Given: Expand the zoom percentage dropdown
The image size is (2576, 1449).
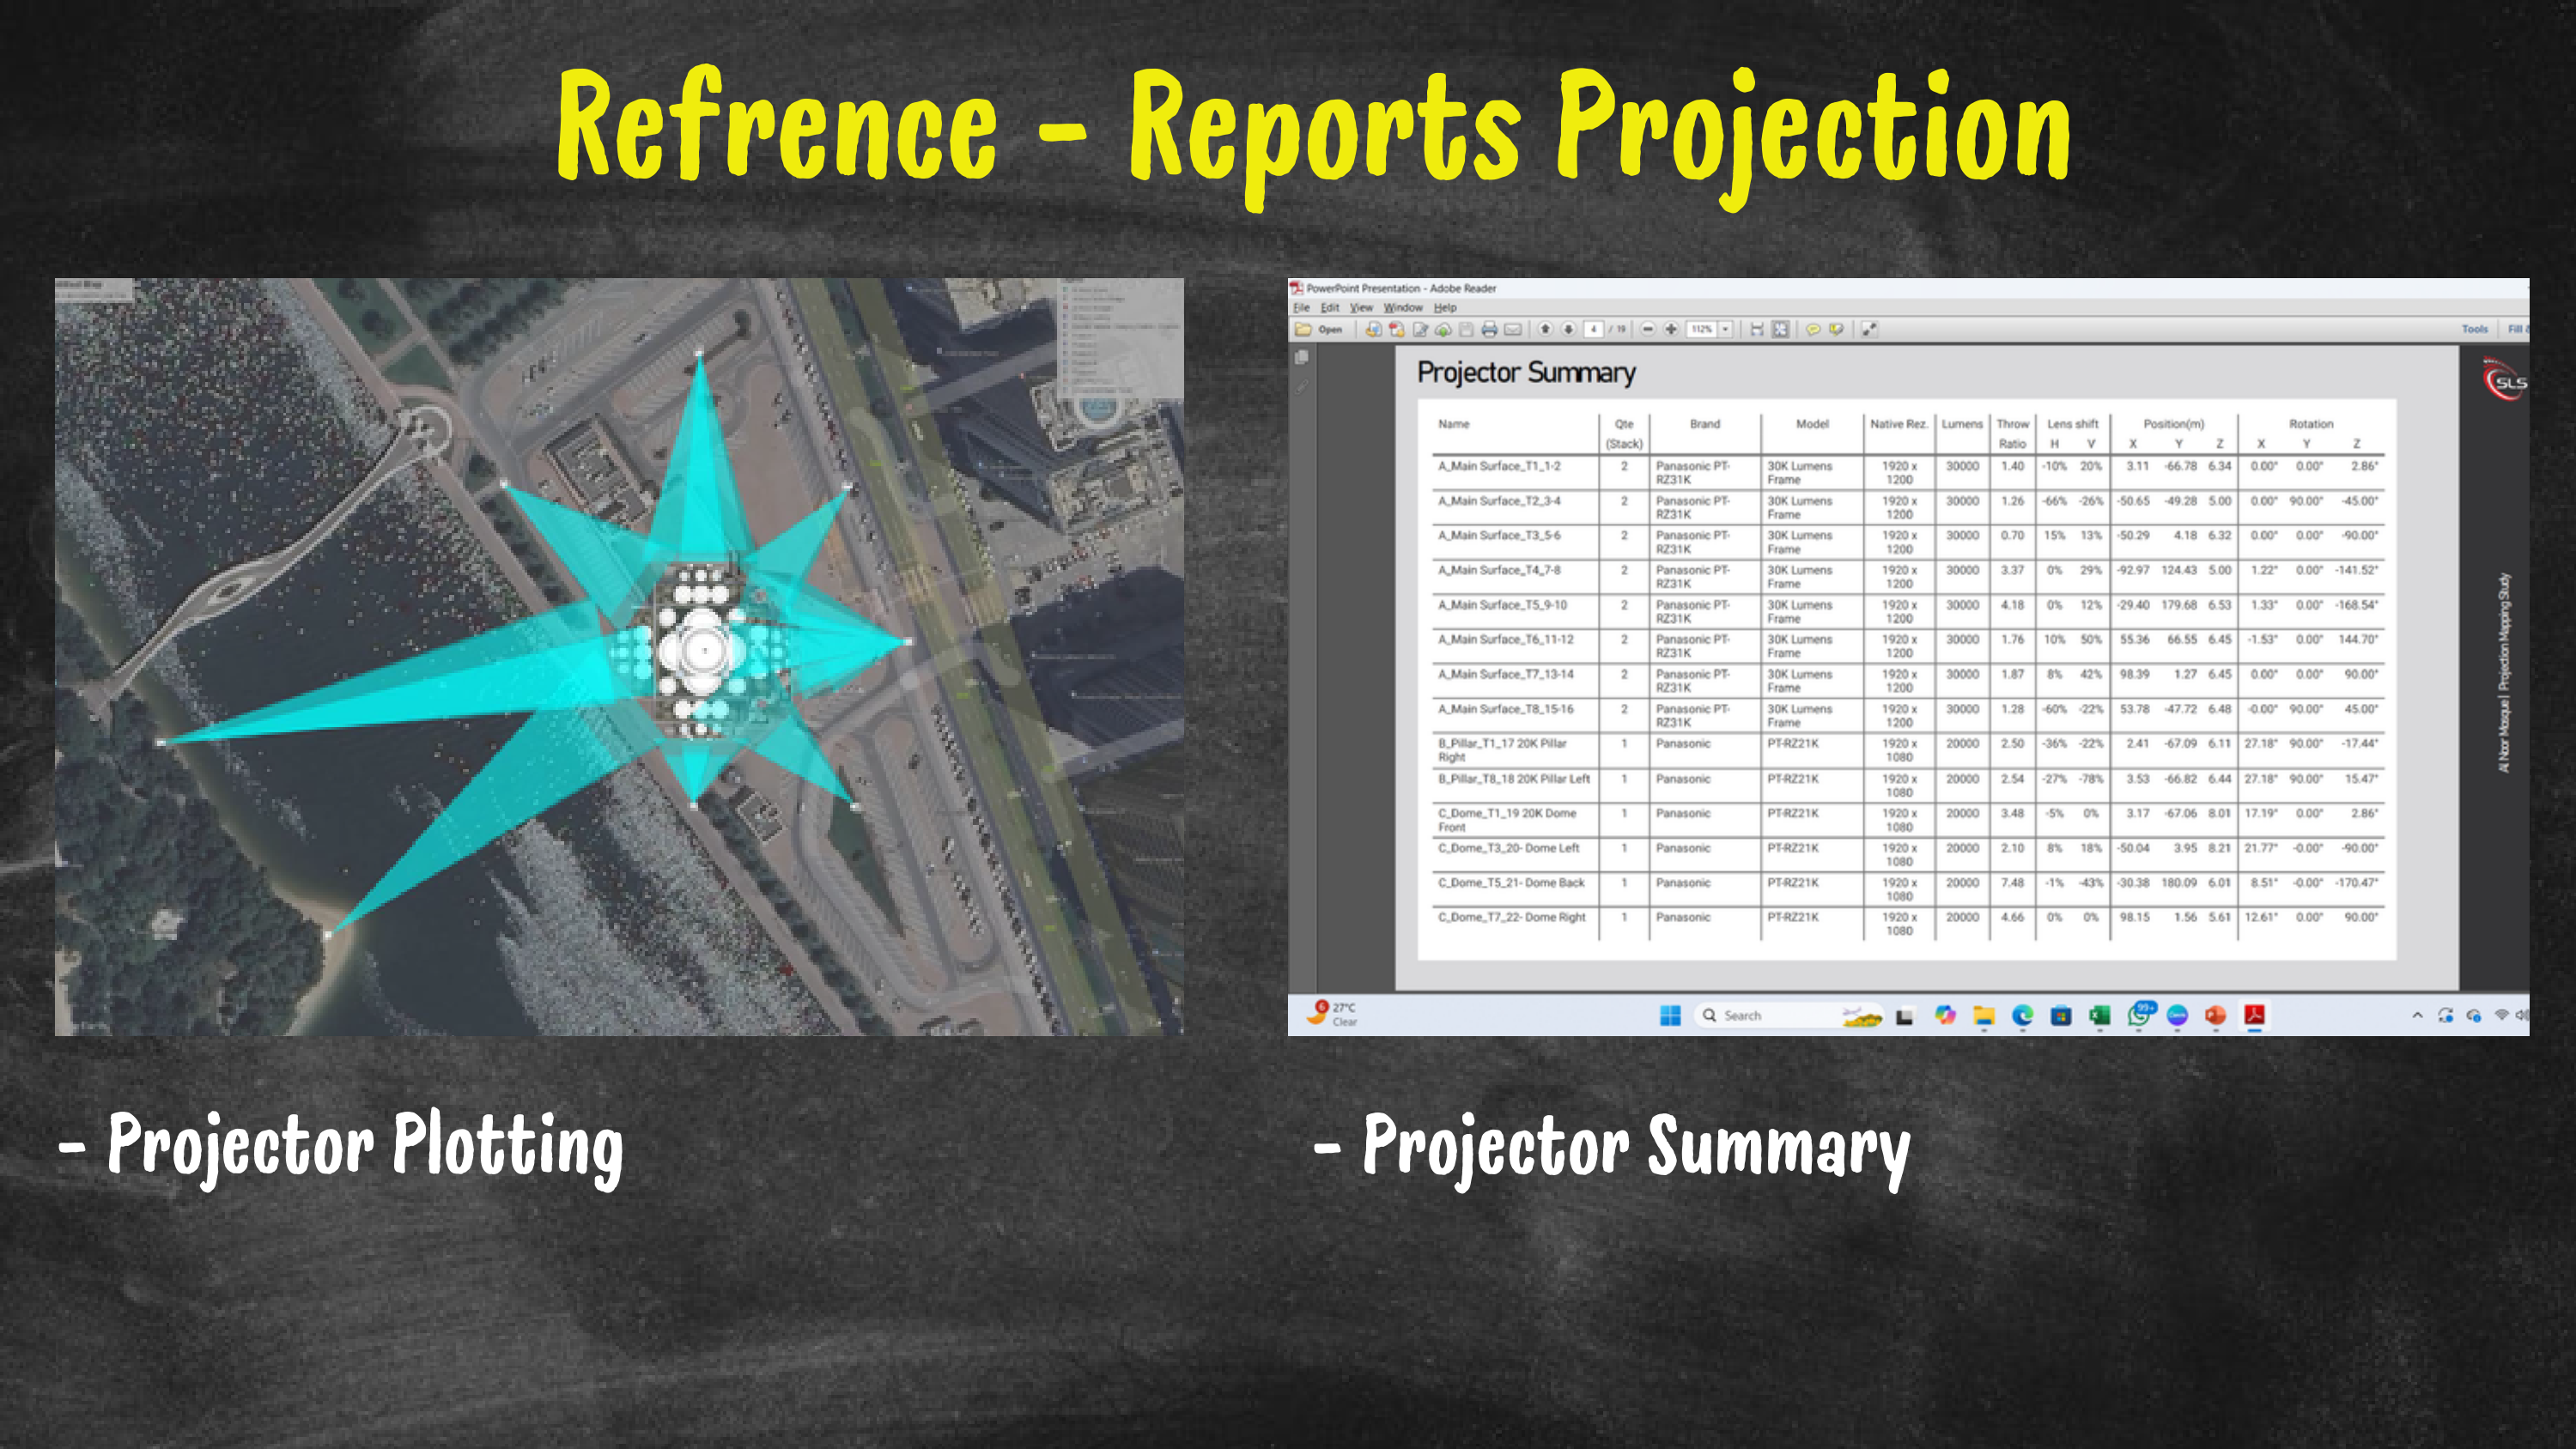Looking at the screenshot, I should (x=1728, y=330).
